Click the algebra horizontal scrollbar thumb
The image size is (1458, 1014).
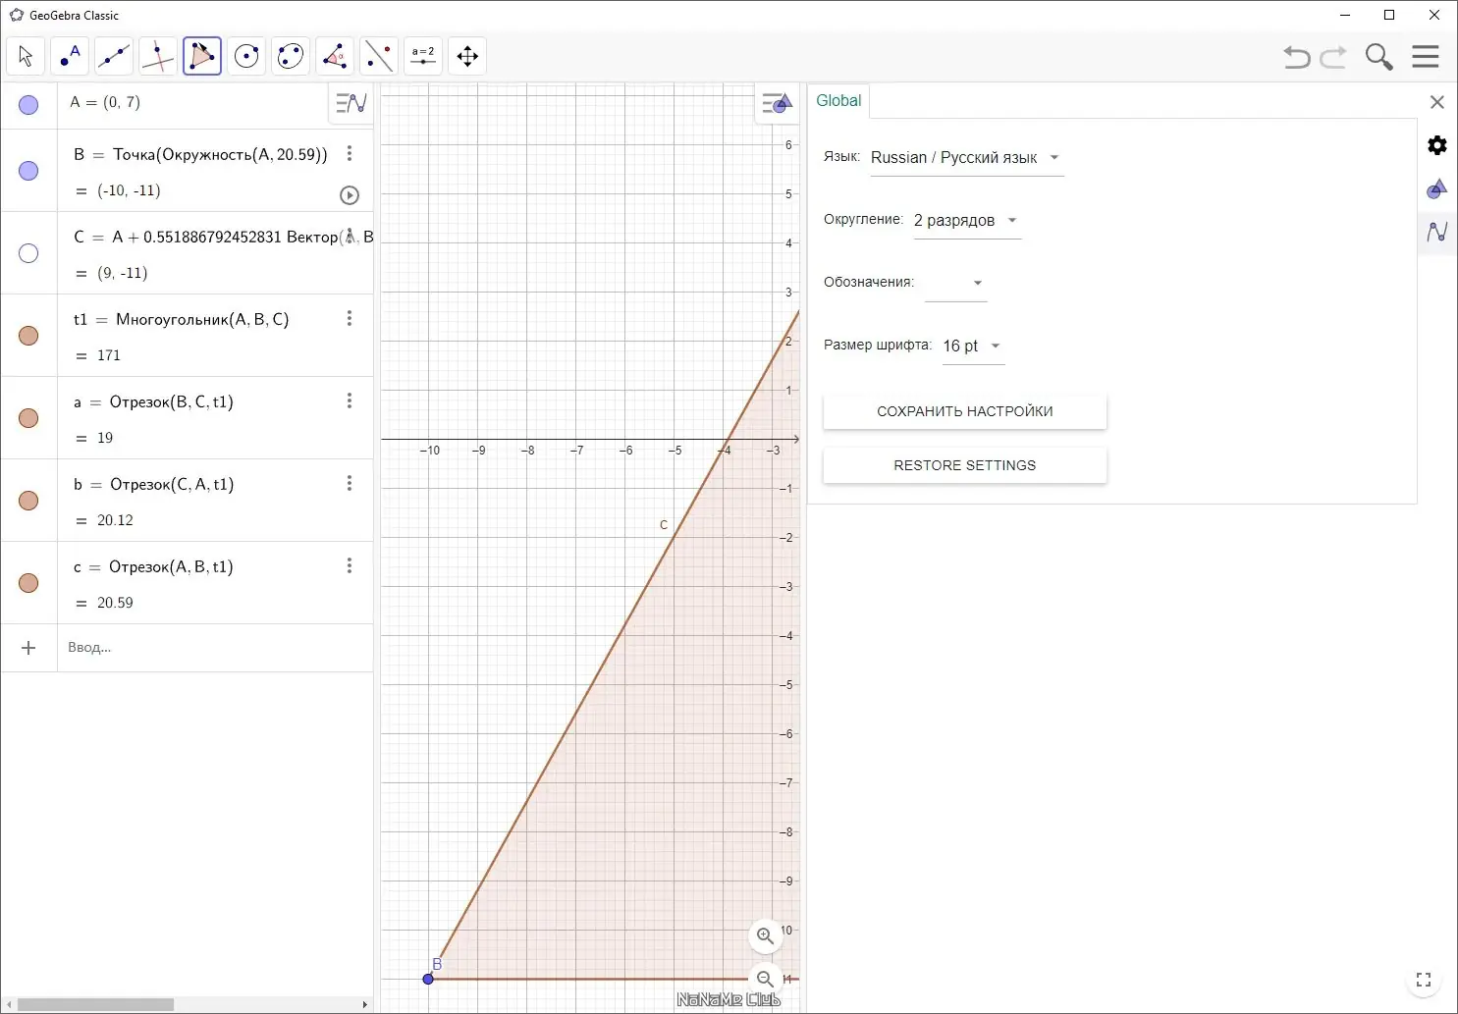coord(95,1004)
